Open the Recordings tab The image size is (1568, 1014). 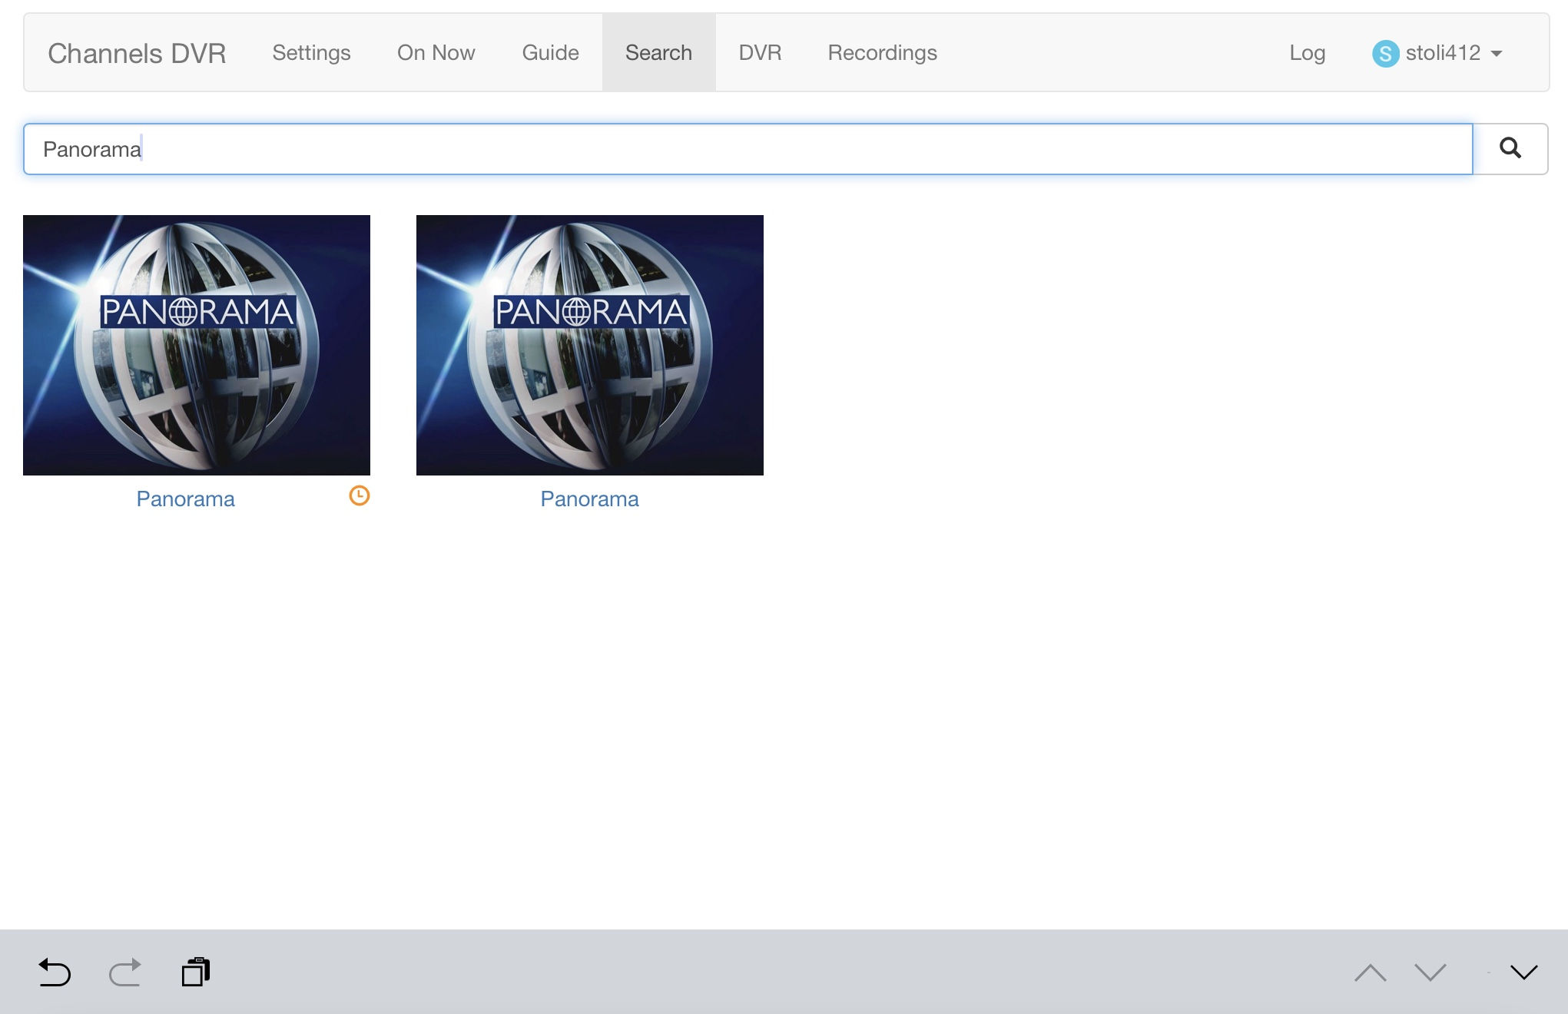pyautogui.click(x=882, y=53)
